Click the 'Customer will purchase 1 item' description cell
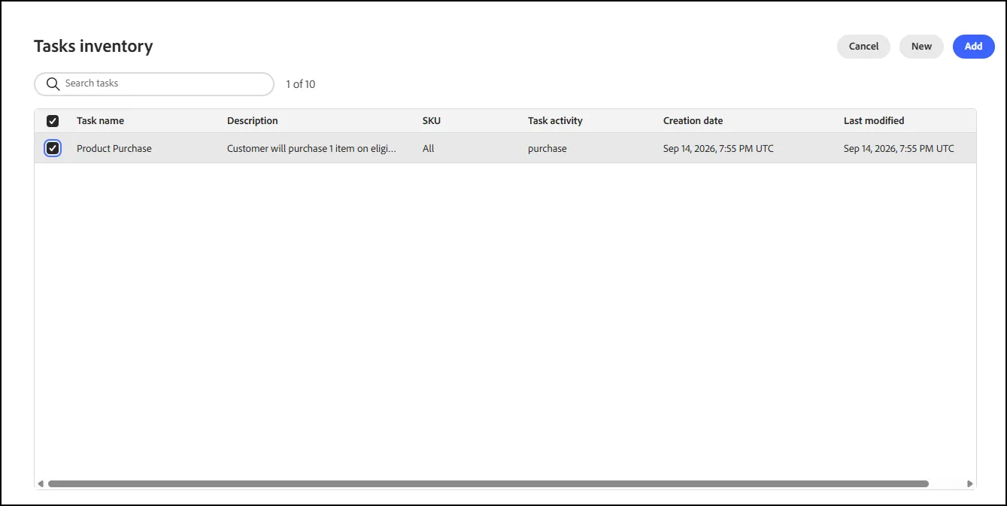The height and width of the screenshot is (506, 1007). click(x=311, y=149)
